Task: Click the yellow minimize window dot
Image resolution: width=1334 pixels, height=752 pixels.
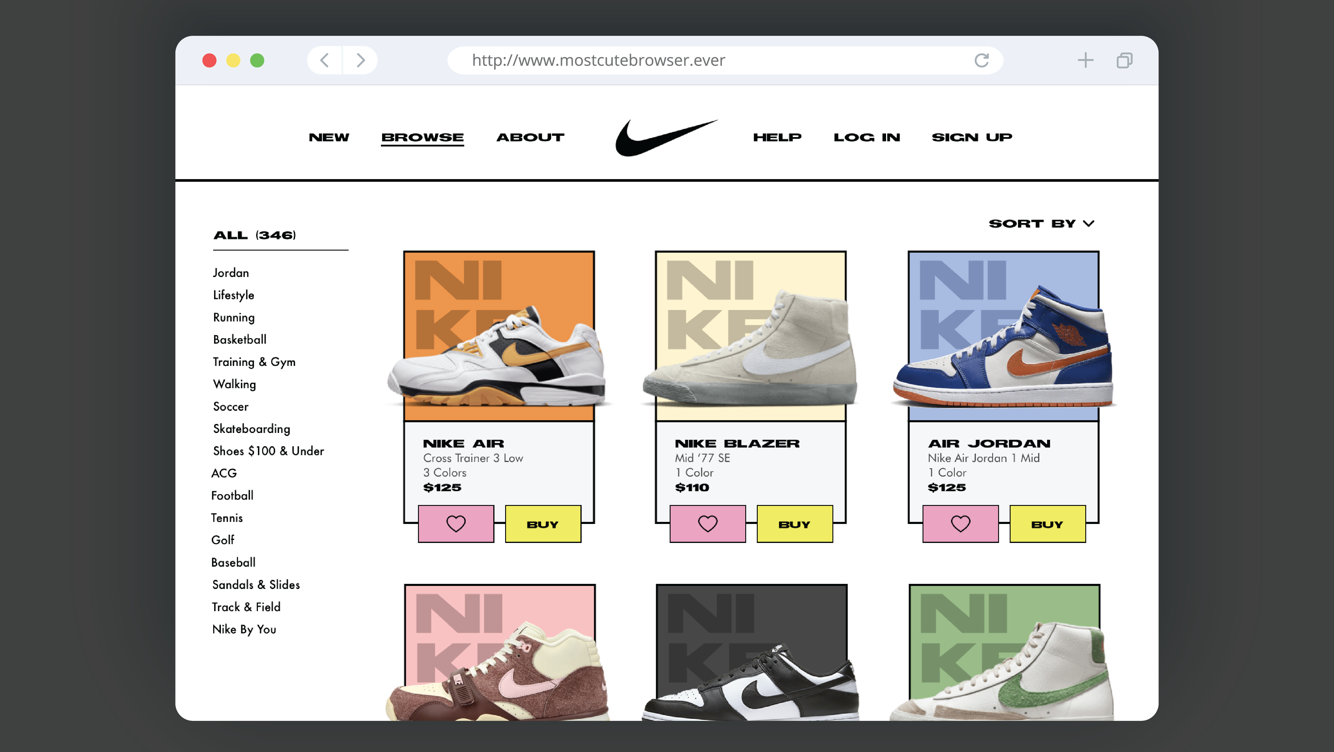Action: (233, 60)
